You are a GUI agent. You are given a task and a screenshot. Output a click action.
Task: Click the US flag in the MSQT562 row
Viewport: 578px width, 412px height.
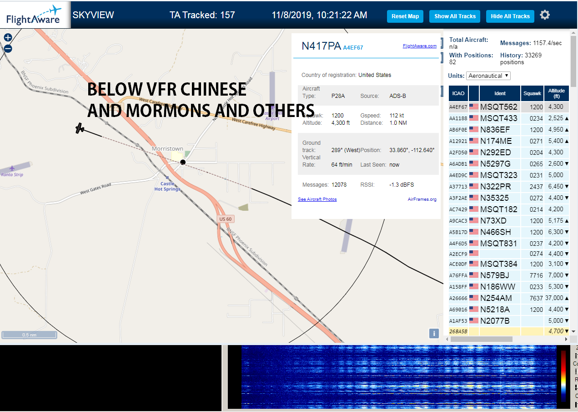pos(474,107)
